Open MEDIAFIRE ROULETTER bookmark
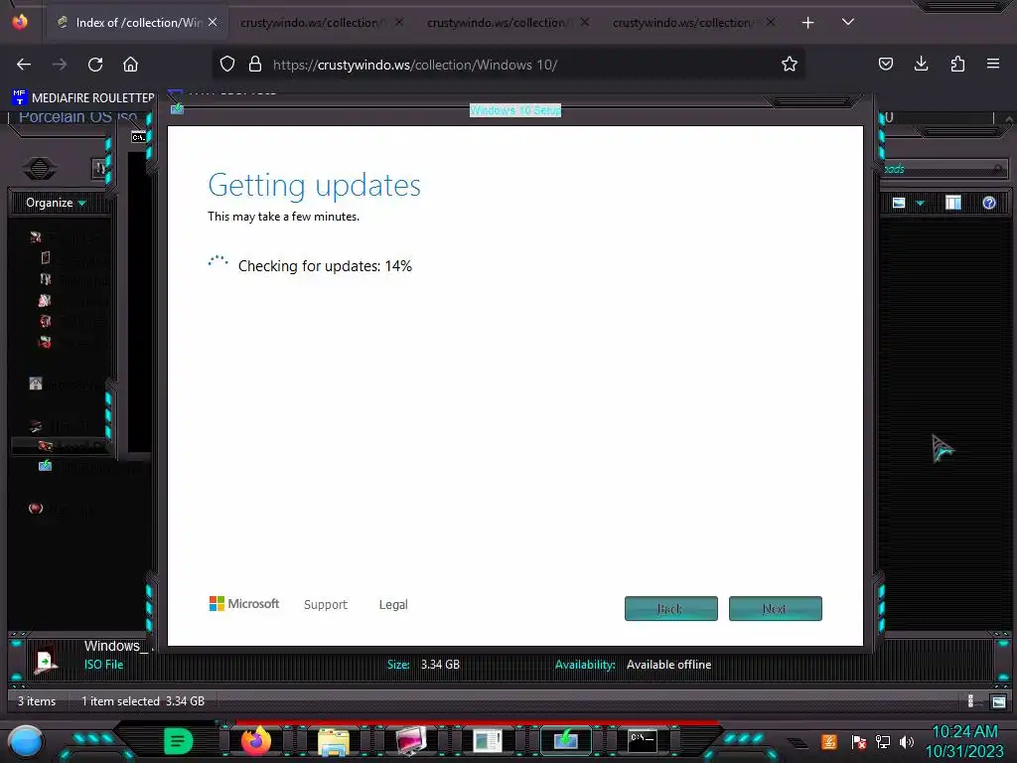1017x763 pixels. coord(83,97)
